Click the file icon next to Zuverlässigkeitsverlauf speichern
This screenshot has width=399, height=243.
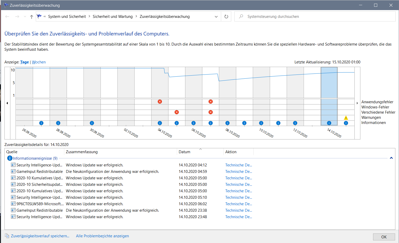pos(7,236)
